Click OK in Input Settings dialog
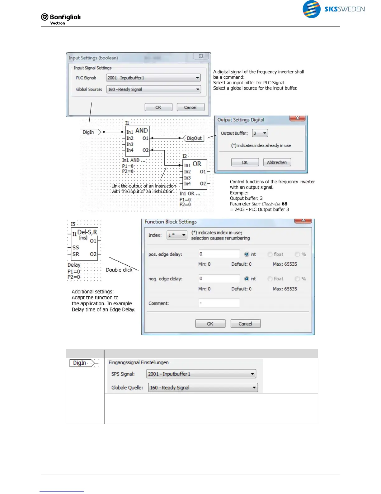 (158, 107)
